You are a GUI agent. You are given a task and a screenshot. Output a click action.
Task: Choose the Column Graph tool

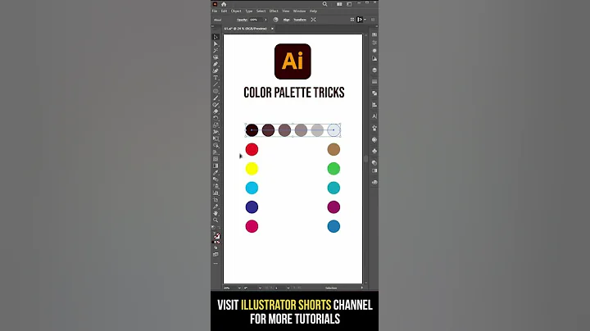point(216,193)
